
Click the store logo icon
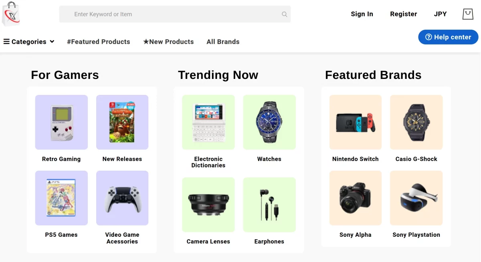click(11, 14)
